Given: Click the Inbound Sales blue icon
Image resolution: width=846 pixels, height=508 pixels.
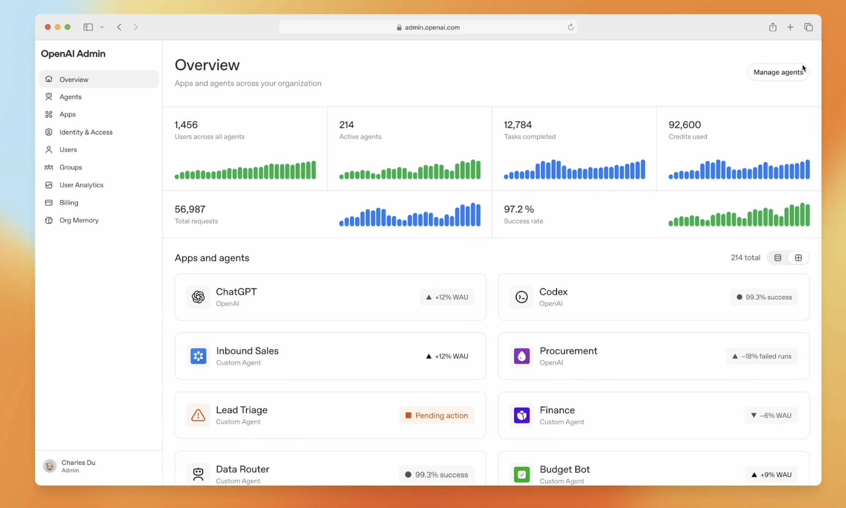Looking at the screenshot, I should tap(198, 356).
